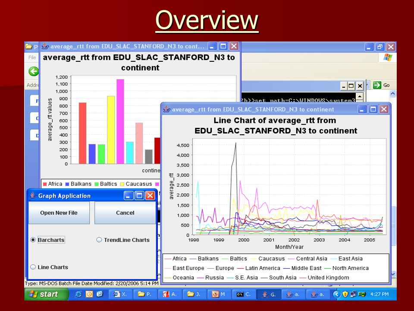Image resolution: width=414 pixels, height=311 pixels.
Task: Click the yellow security shield tray icon
Action: click(x=345, y=294)
